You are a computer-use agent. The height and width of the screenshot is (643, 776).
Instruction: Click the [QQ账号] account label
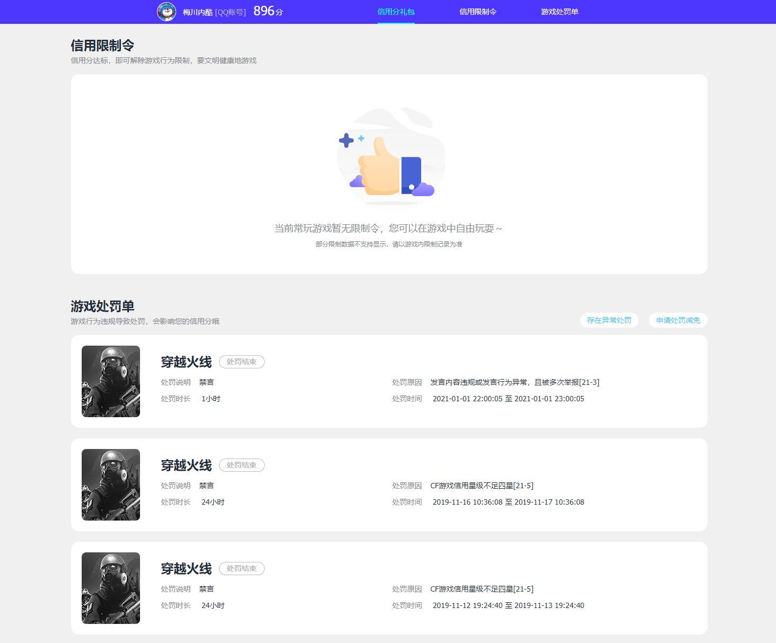(x=231, y=12)
